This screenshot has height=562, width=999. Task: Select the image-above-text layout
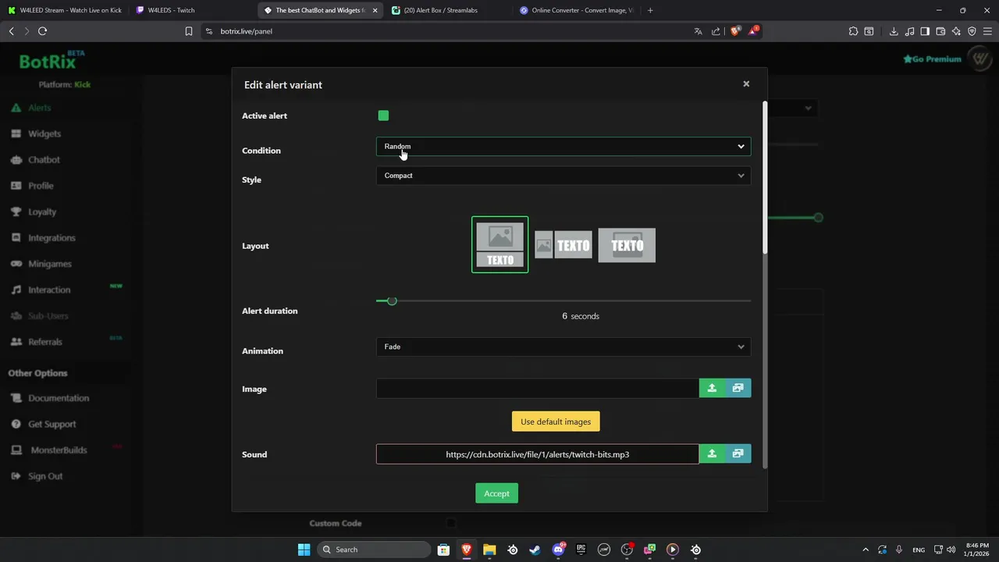click(499, 245)
